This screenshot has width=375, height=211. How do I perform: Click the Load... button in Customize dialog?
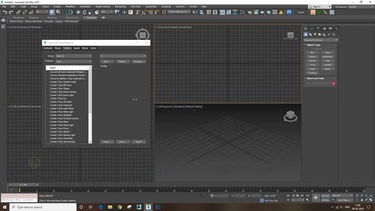[x=107, y=142]
